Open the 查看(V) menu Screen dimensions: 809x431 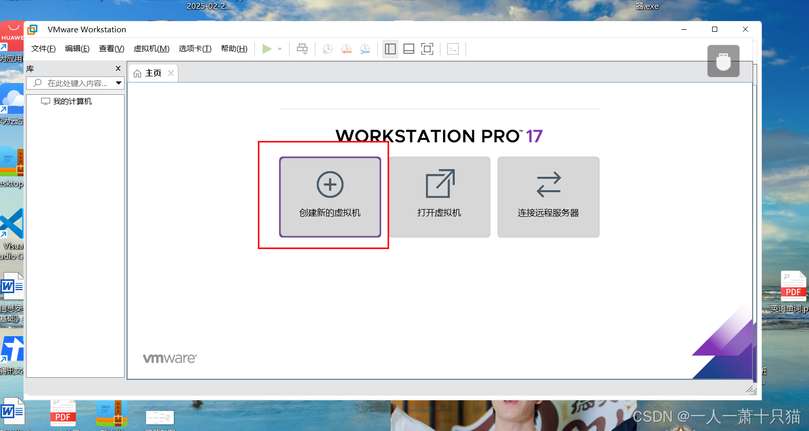click(x=111, y=49)
